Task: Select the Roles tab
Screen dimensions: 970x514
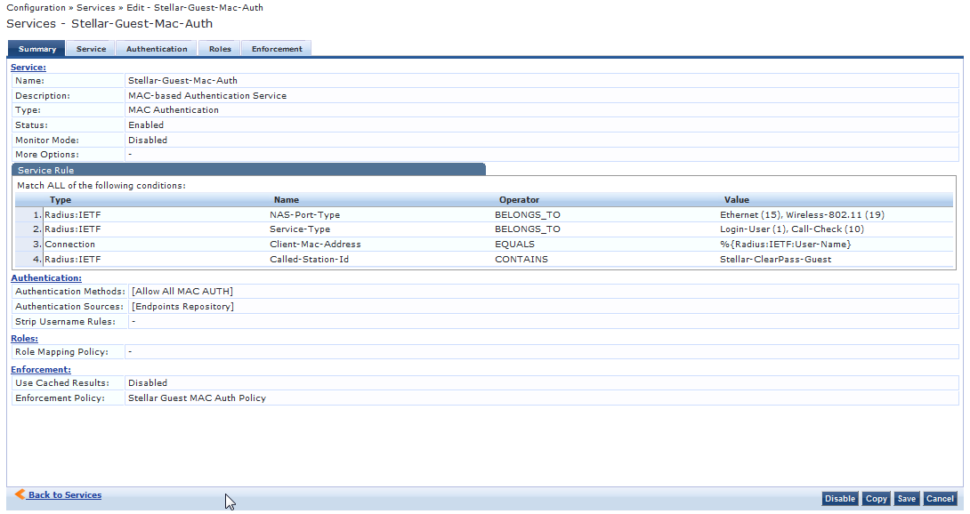Action: tap(220, 49)
